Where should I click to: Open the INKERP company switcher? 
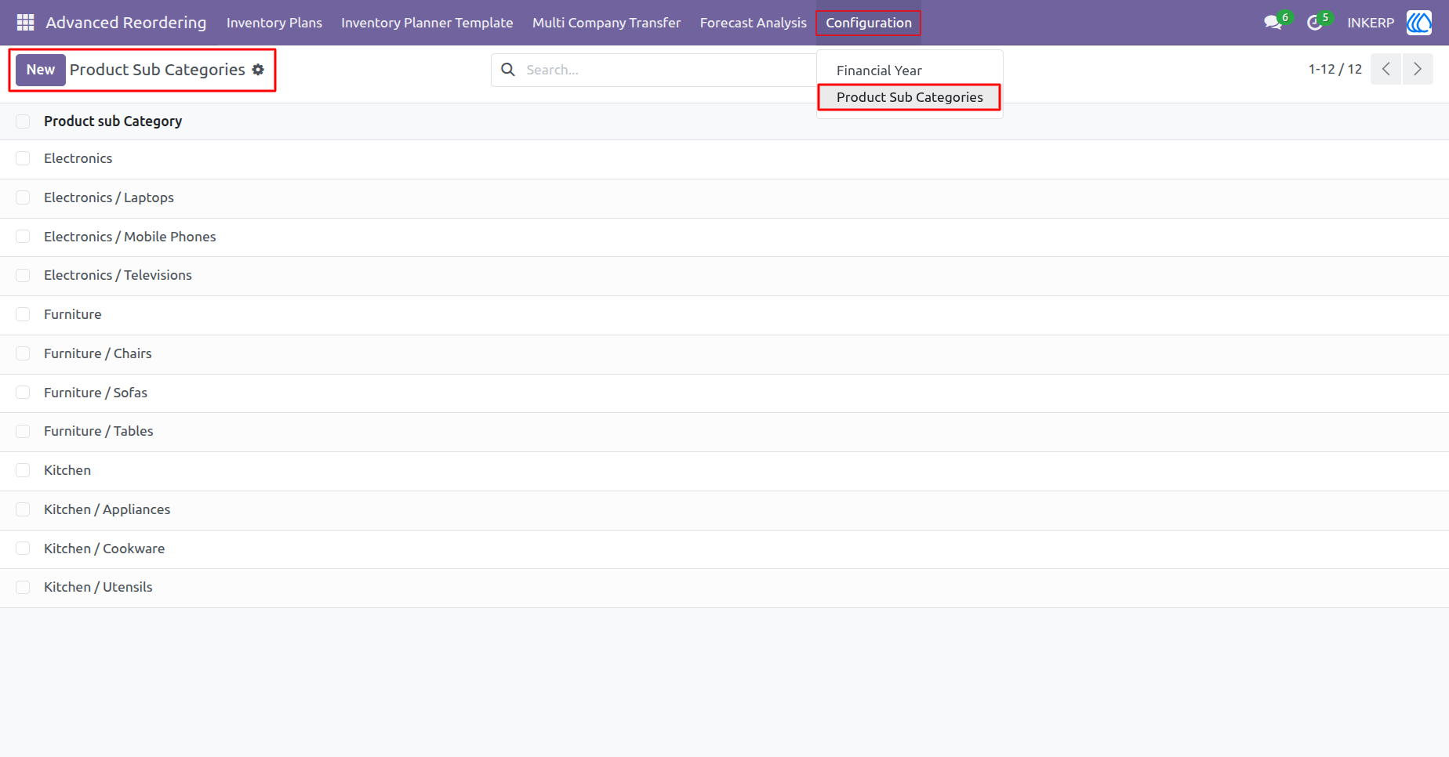1371,23
